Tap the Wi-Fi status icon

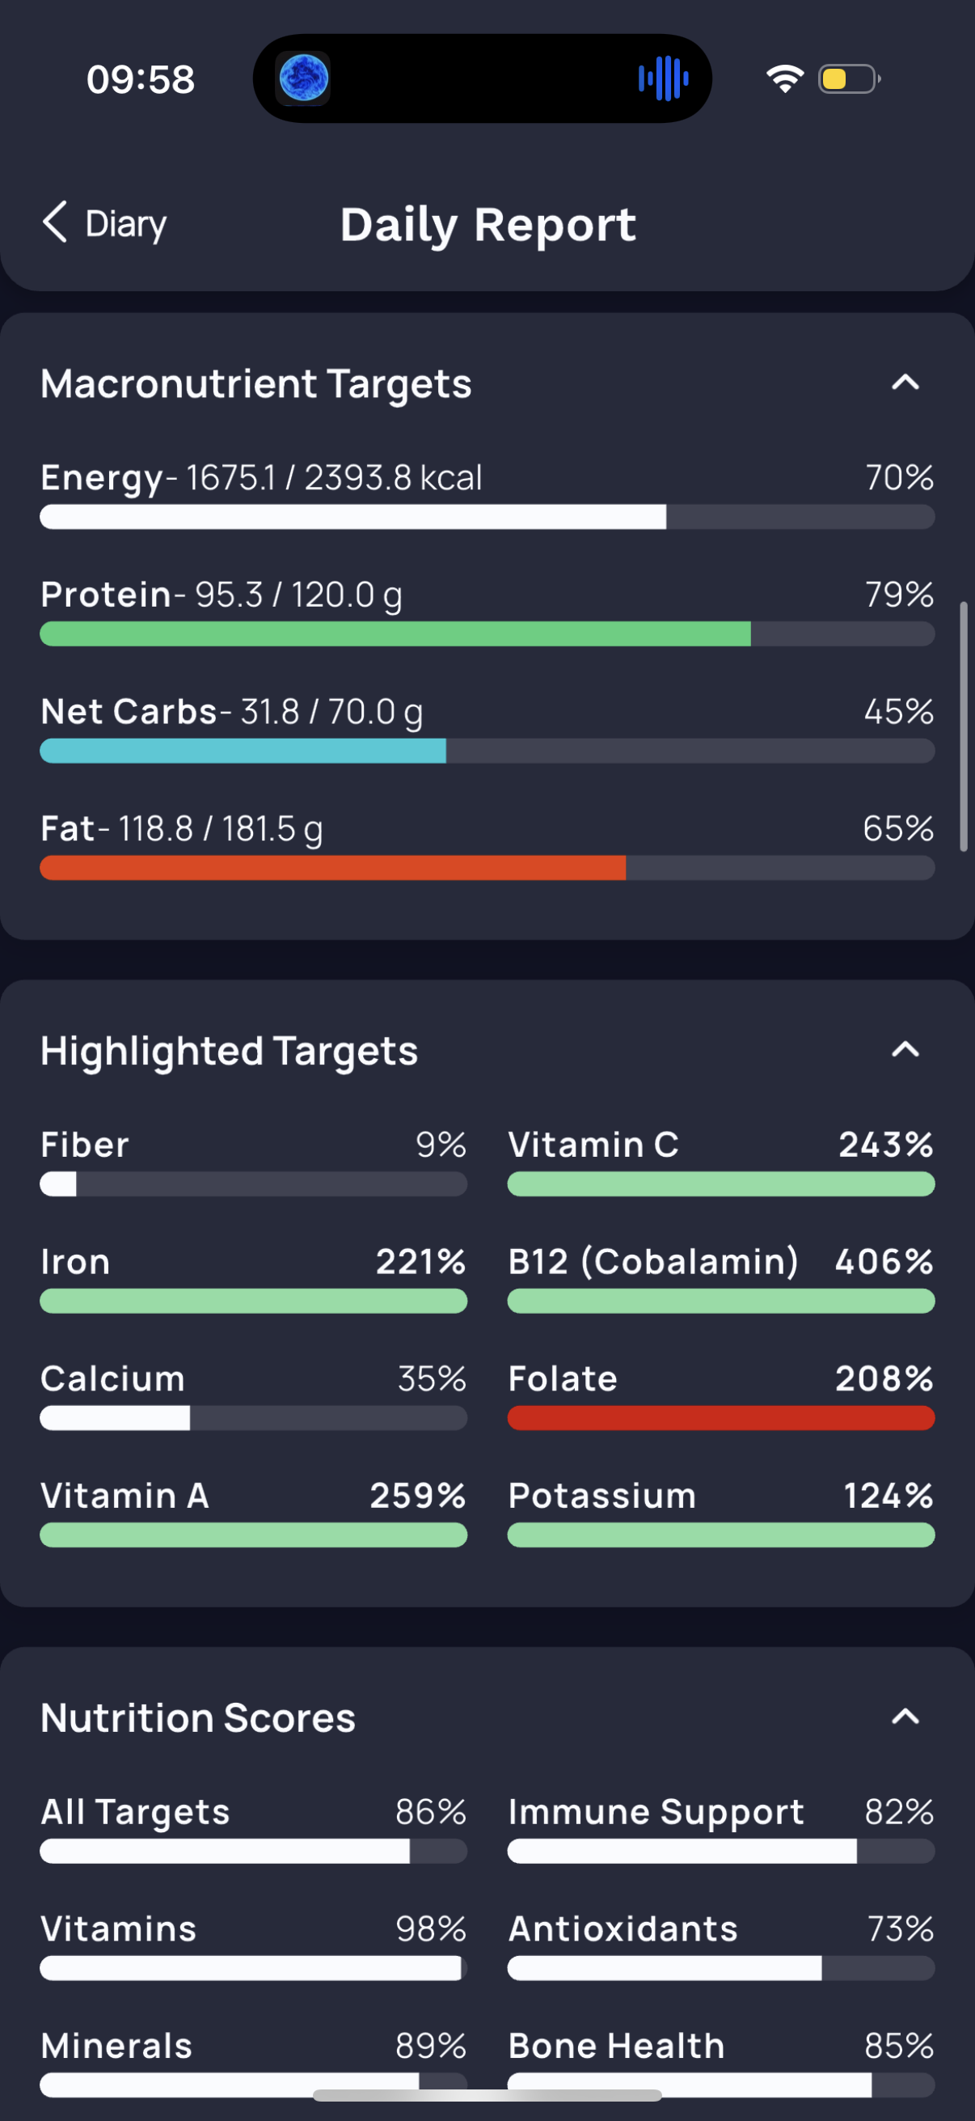785,79
